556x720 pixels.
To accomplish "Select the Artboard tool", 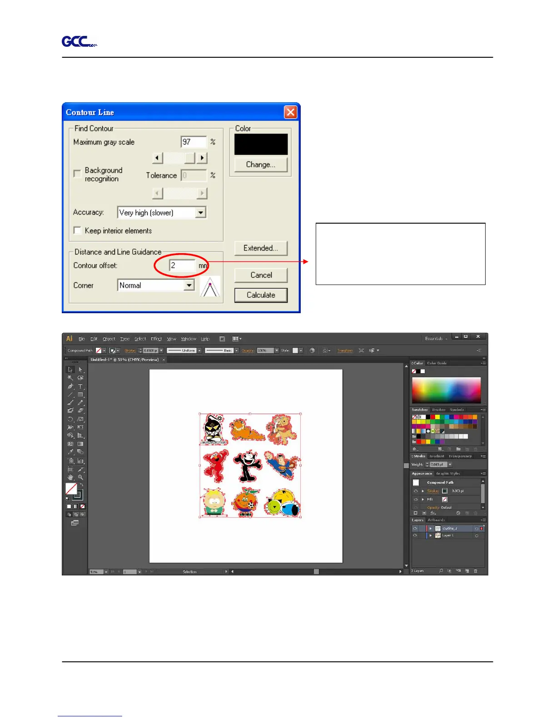I will pos(70,469).
